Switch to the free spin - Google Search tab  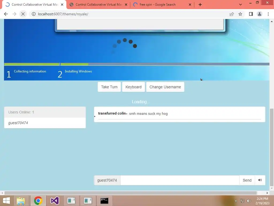coord(162,5)
